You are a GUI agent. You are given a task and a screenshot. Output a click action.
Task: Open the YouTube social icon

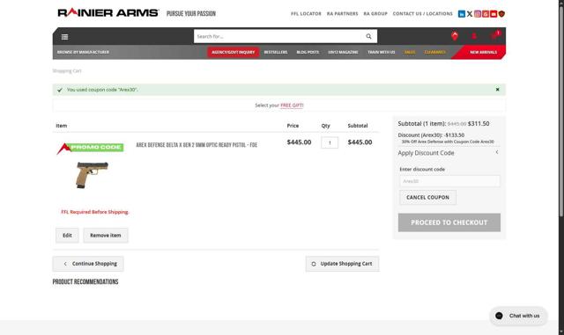[x=493, y=14]
